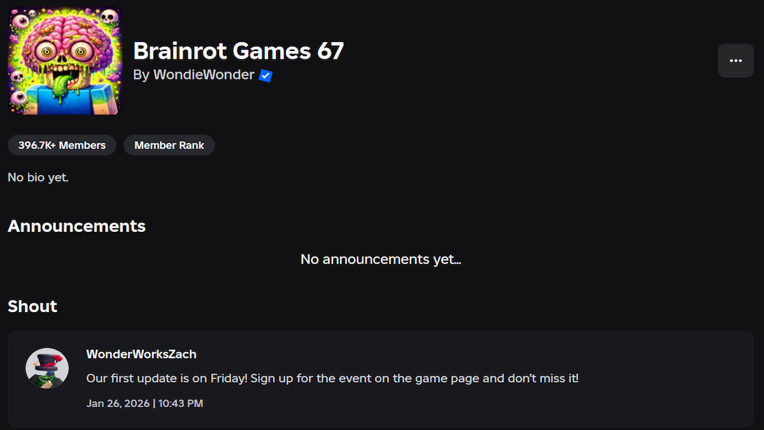Image resolution: width=764 pixels, height=430 pixels.
Task: Click the shout timestamp Jan 26, 2026
Action: [118, 403]
